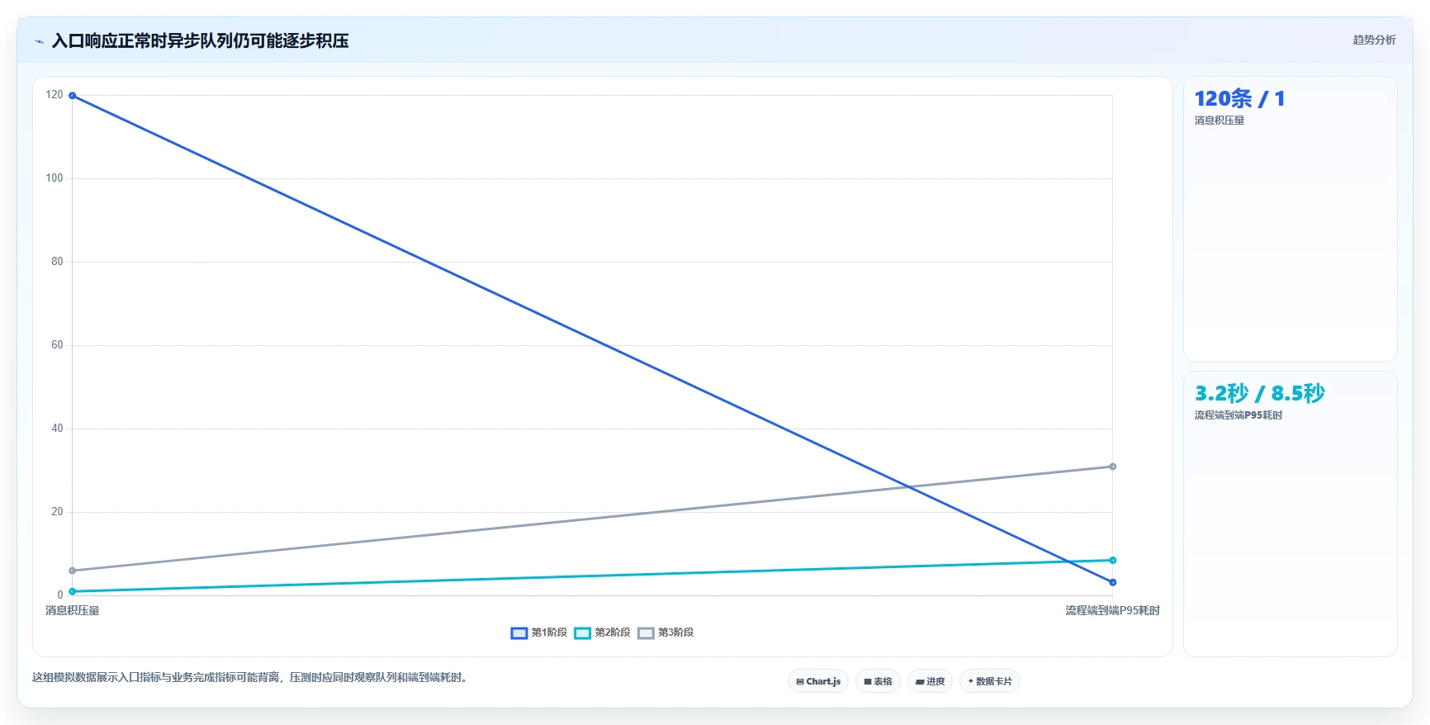
Task: Click the 120条 / 1 card value
Action: (1239, 99)
